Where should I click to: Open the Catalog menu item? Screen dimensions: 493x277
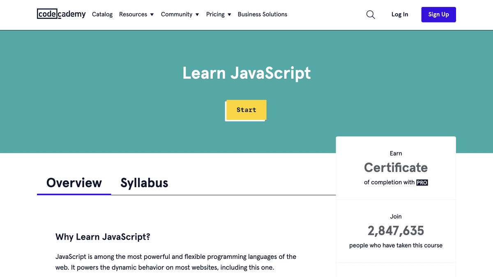(102, 14)
